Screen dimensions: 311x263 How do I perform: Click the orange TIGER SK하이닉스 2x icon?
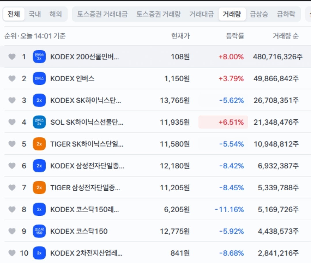[x=39, y=144]
